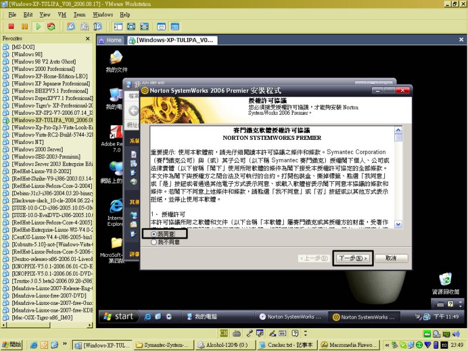468x351 pixels.
Task: Open the VM menu
Action: pyautogui.click(x=62, y=14)
